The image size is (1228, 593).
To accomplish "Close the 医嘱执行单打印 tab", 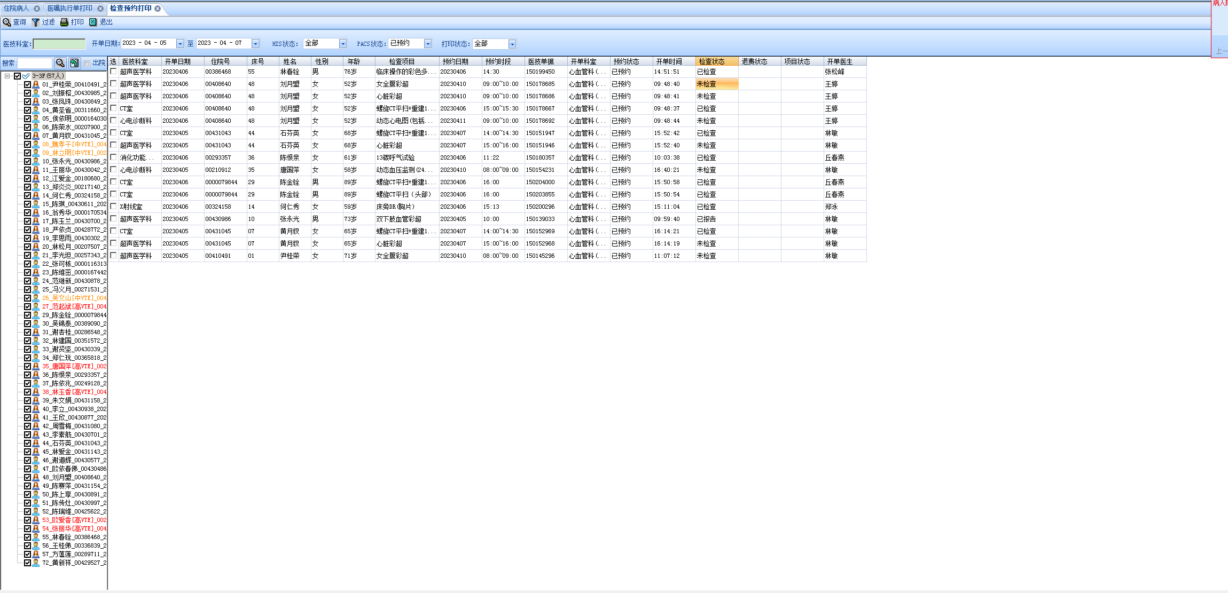I will [x=100, y=9].
